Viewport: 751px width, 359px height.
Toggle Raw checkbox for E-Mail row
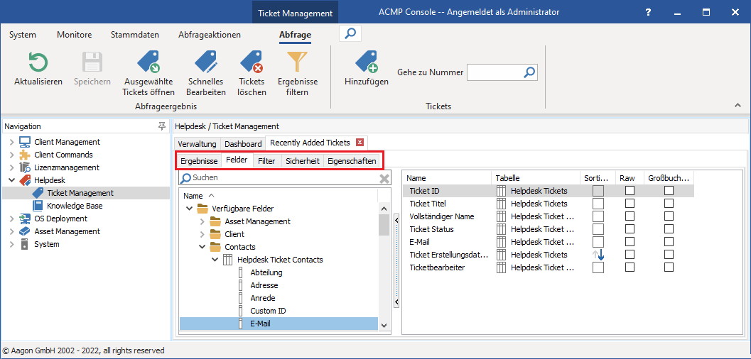click(630, 242)
